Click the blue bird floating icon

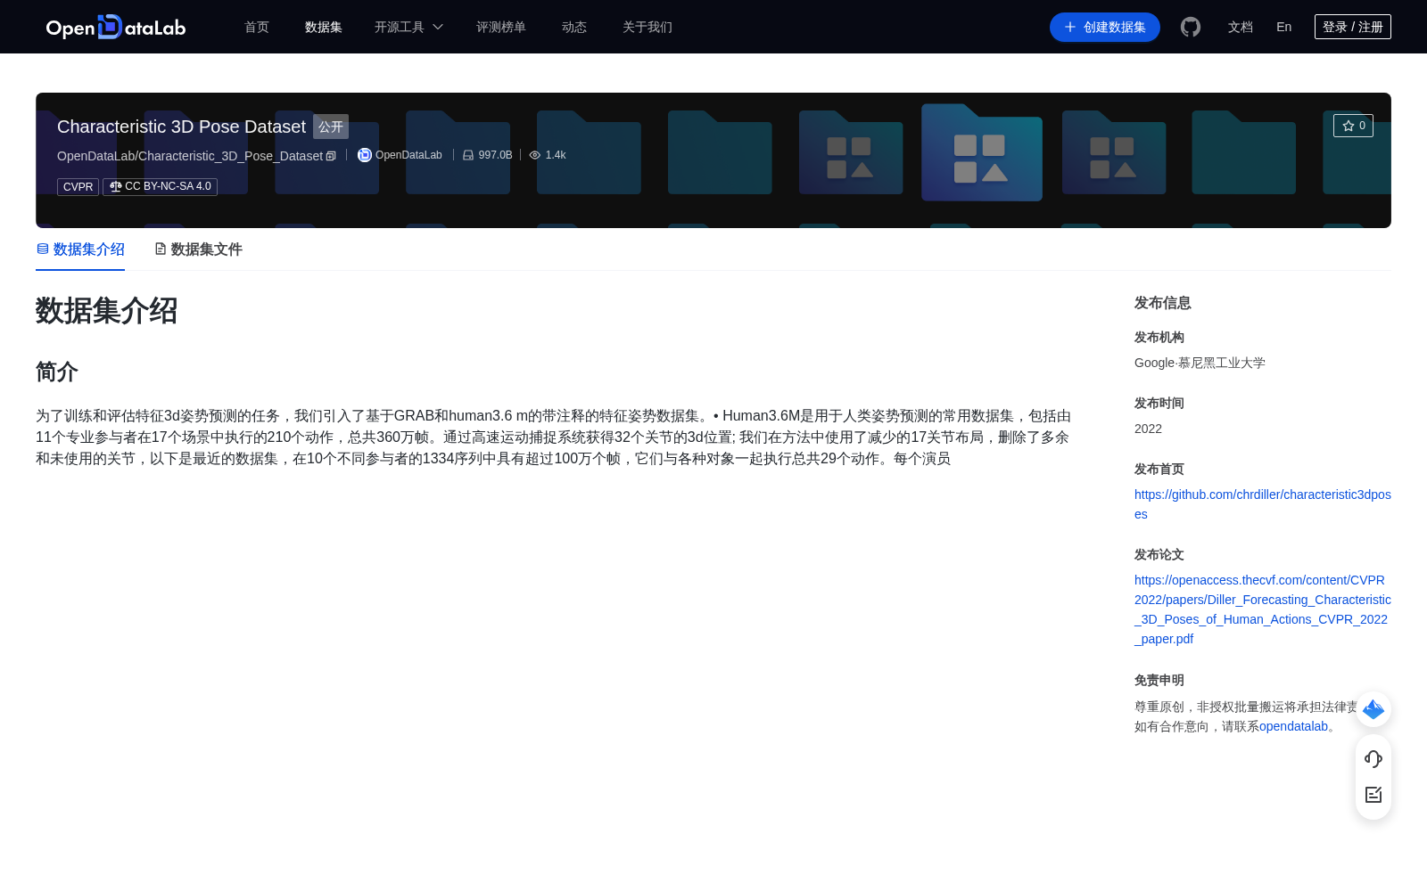click(x=1373, y=709)
